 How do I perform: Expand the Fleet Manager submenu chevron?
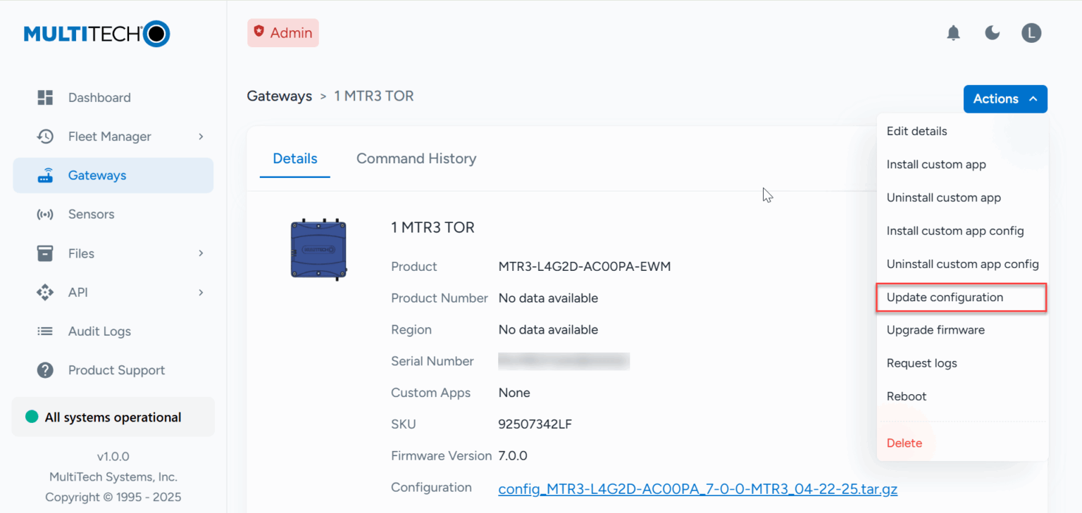(201, 137)
